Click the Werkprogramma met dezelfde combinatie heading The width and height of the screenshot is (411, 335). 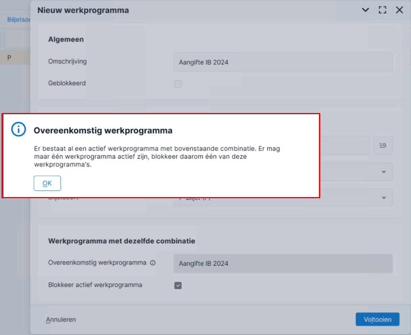pyautogui.click(x=122, y=241)
